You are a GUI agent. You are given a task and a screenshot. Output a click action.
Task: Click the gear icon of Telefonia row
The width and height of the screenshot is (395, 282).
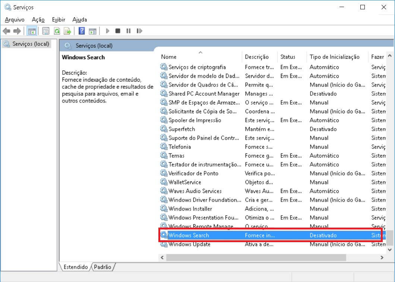click(x=164, y=146)
